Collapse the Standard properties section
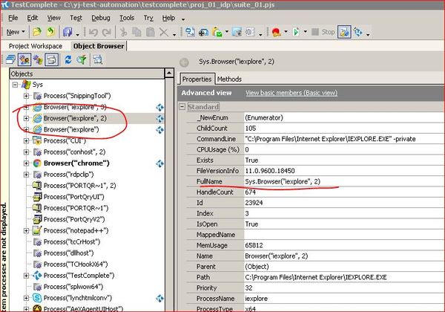 183,107
